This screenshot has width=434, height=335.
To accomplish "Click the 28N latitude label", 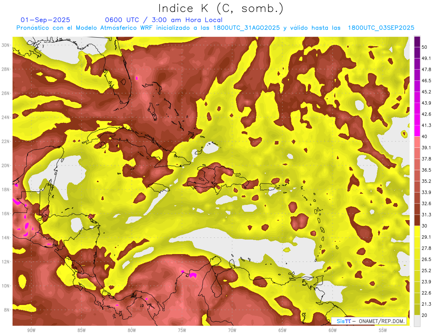I will tap(6, 69).
